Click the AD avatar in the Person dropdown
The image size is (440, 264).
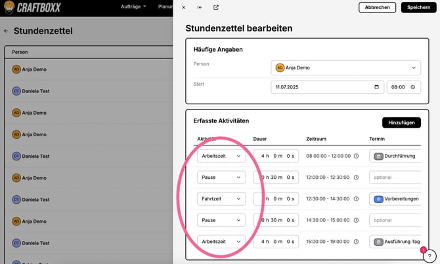(x=280, y=67)
